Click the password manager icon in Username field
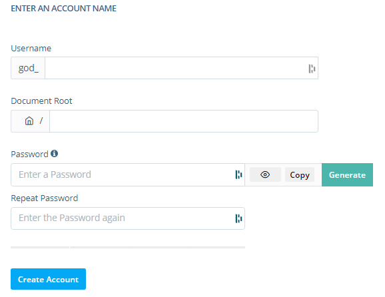The width and height of the screenshot is (385, 297). 312,69
